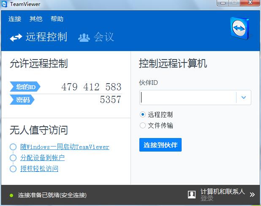Click the 连接到伙伴 button
The height and width of the screenshot is (206, 261).
160,145
